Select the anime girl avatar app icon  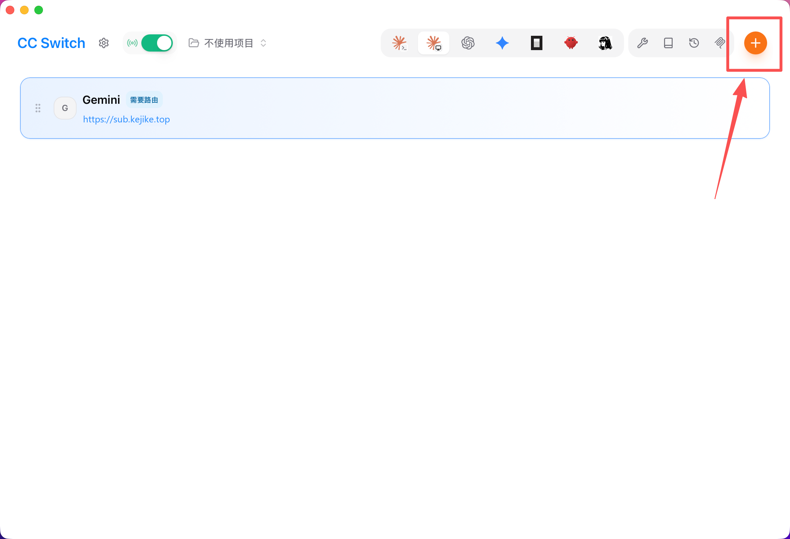[x=605, y=43]
